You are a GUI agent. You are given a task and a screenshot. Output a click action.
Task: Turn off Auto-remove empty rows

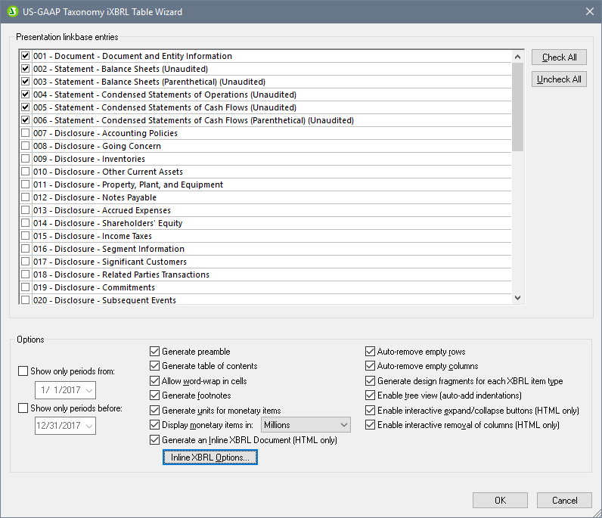pos(370,352)
